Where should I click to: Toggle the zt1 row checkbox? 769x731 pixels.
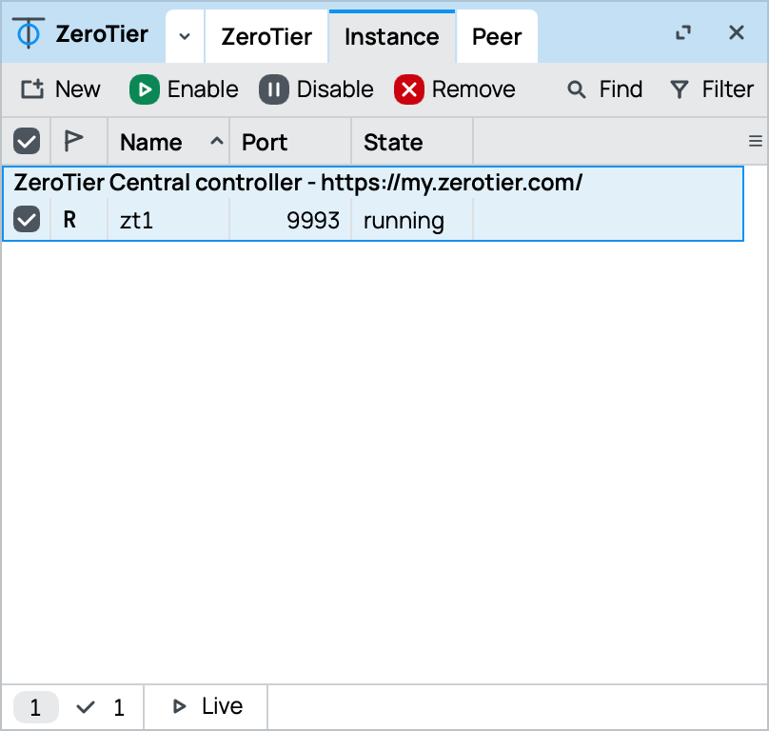tap(27, 219)
